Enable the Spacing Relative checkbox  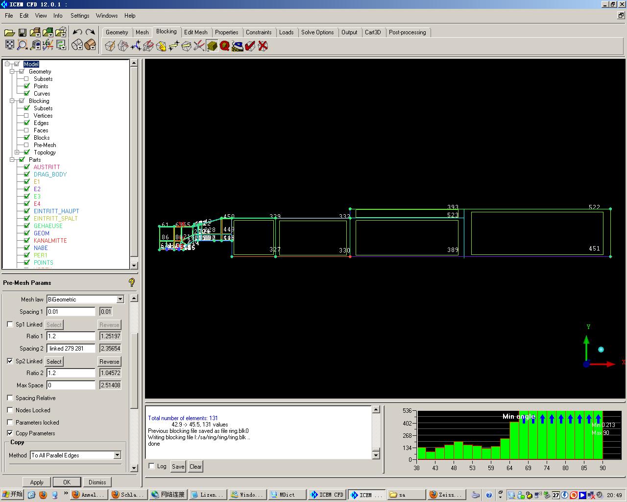pyautogui.click(x=10, y=398)
